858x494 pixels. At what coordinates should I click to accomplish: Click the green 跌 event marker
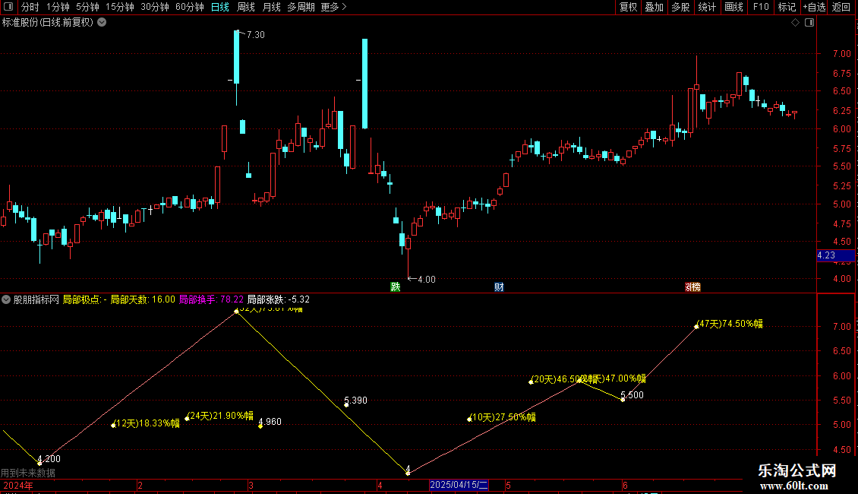[x=395, y=287]
